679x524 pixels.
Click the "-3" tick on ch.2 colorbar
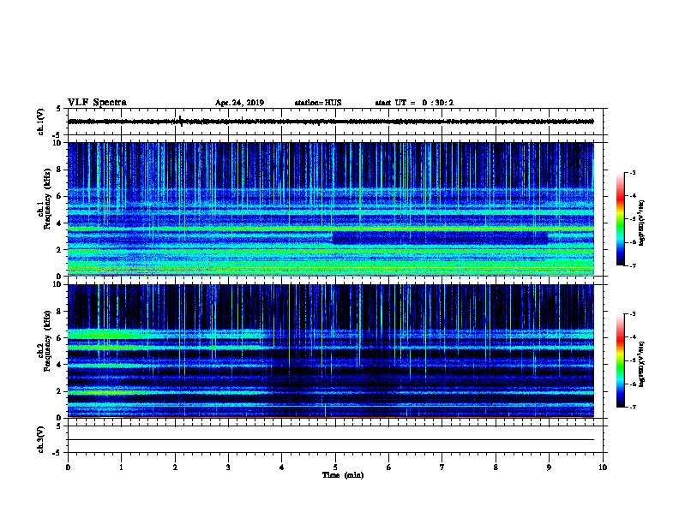pyautogui.click(x=632, y=314)
